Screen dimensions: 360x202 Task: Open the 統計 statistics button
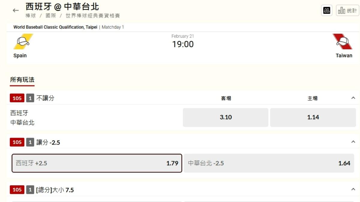(347, 10)
